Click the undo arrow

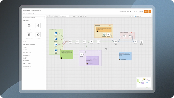(131, 11)
